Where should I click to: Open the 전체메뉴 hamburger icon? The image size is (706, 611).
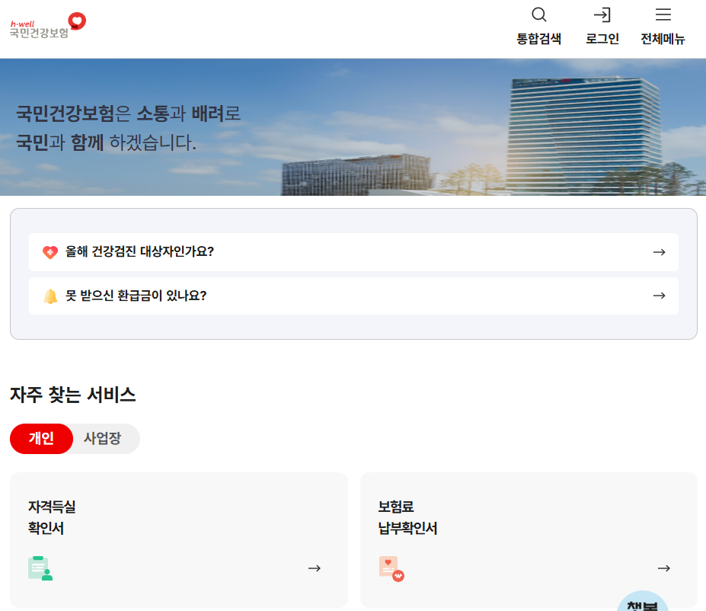663,14
